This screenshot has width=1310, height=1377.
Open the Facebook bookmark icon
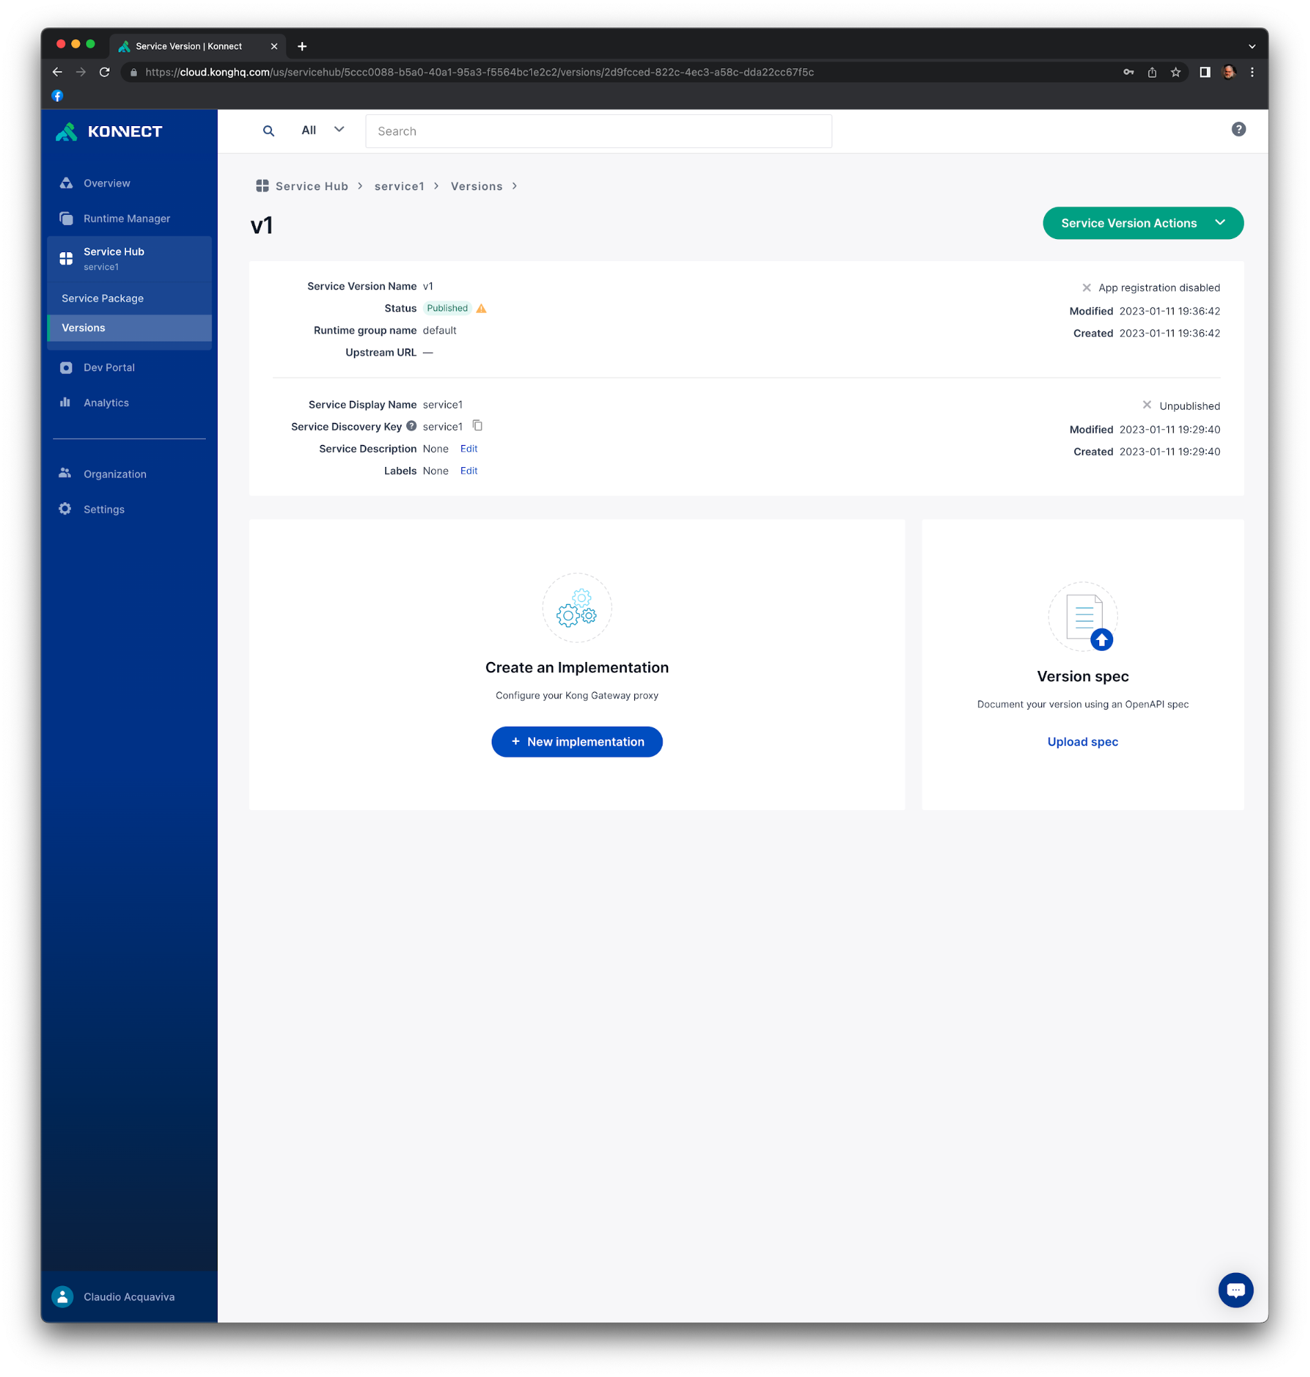pos(57,96)
